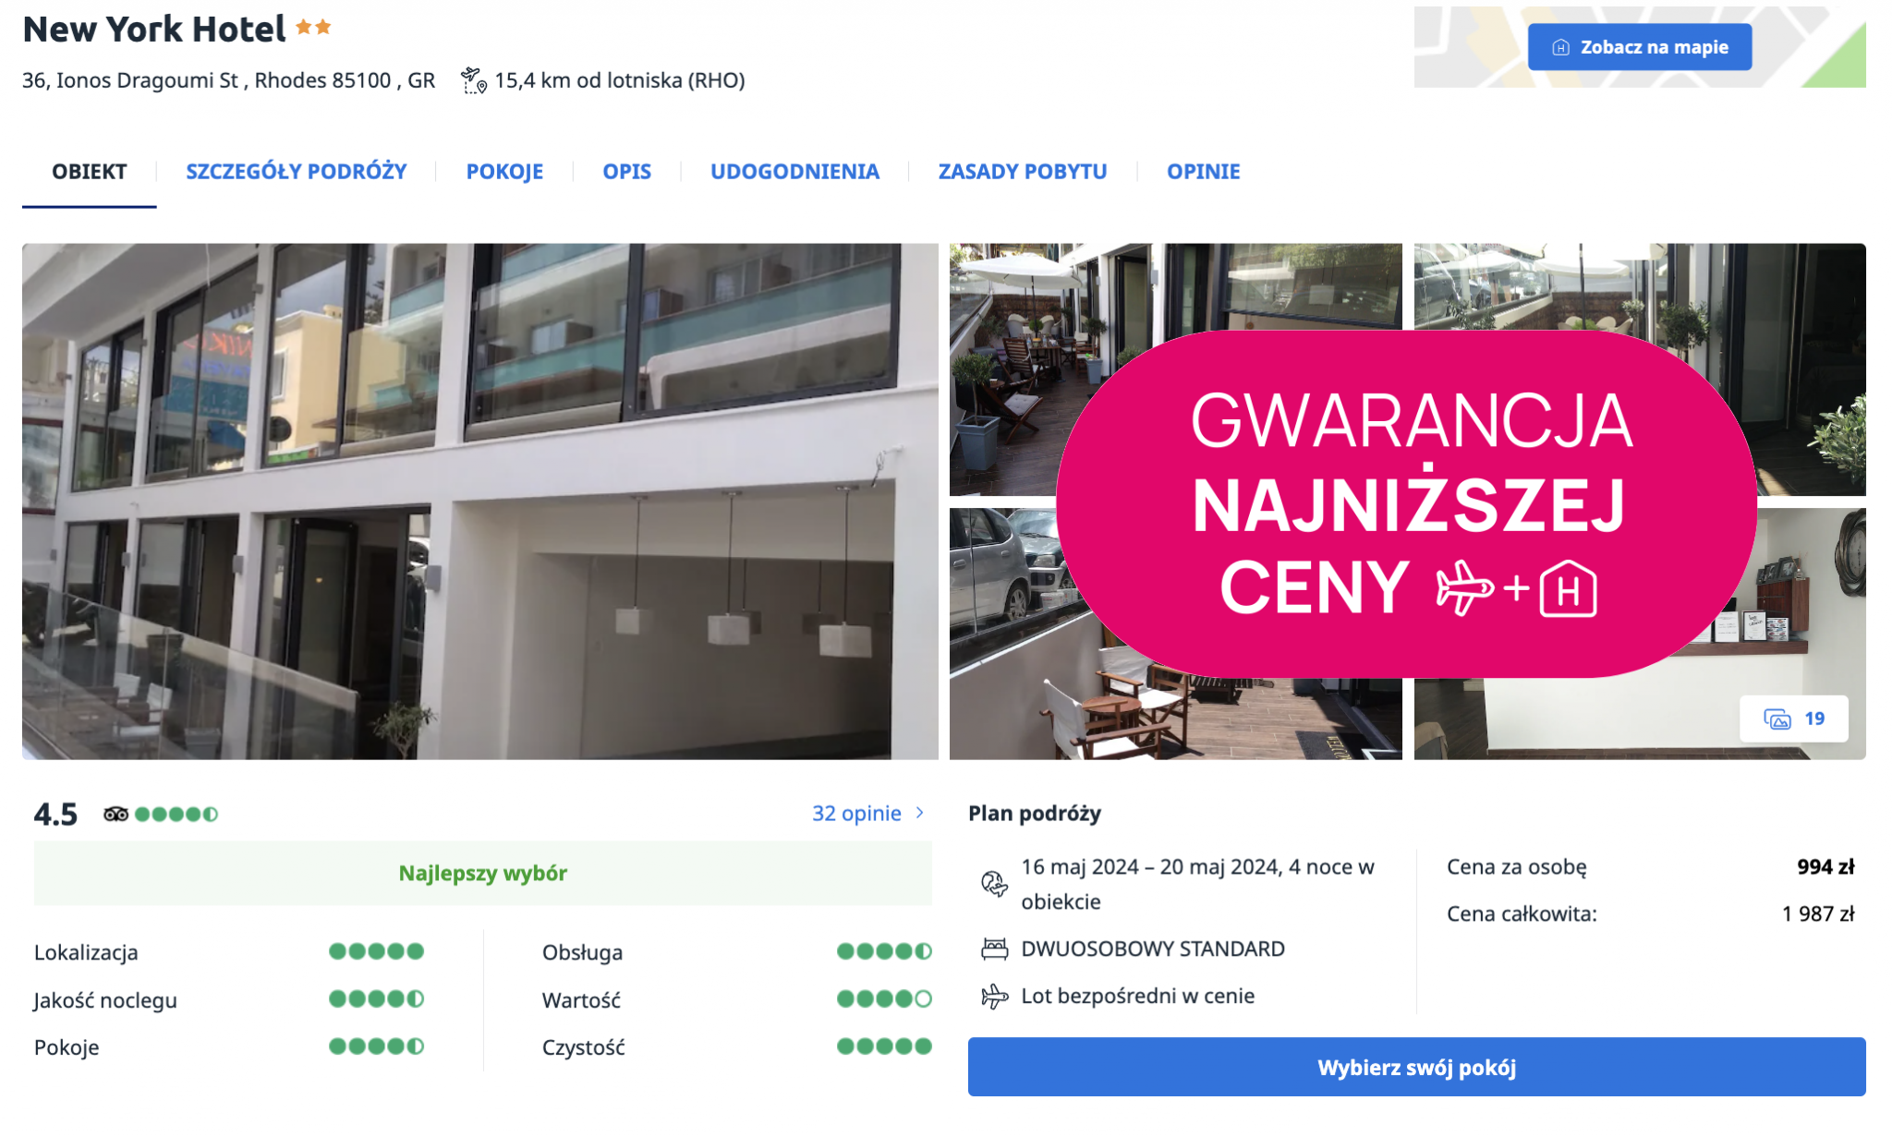Viewport: 1892px width, 1136px height.
Task: Switch to the SZCZEGÓŁY PODRÓŻY tab
Action: click(297, 172)
